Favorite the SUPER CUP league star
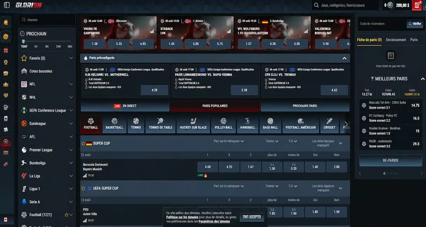Screen dimensions: 426x227 pyautogui.click(x=83, y=144)
